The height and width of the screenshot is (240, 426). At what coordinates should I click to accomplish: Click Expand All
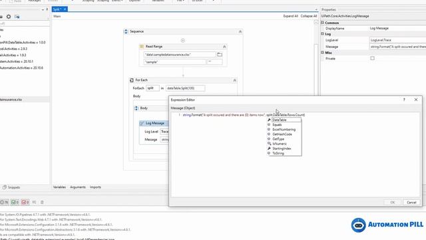[x=290, y=16]
